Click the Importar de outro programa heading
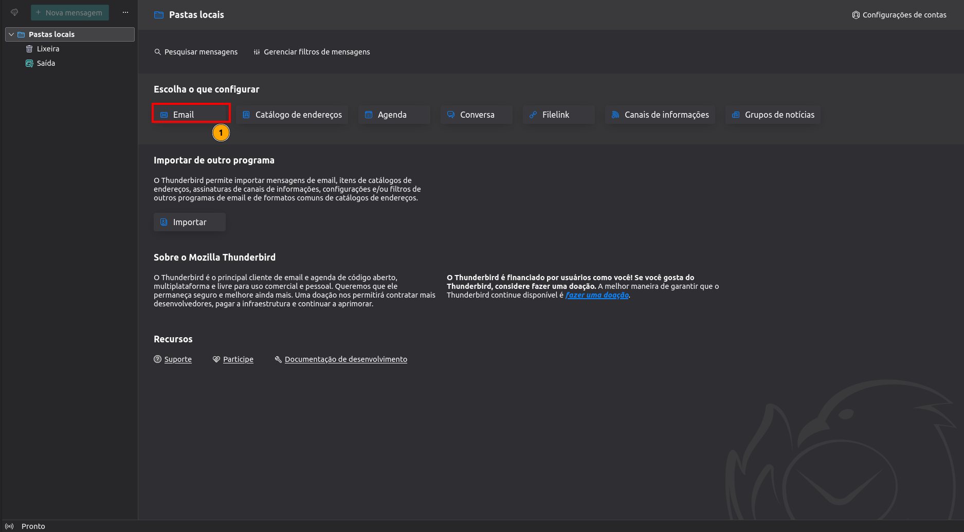This screenshot has height=532, width=964. pyautogui.click(x=214, y=160)
